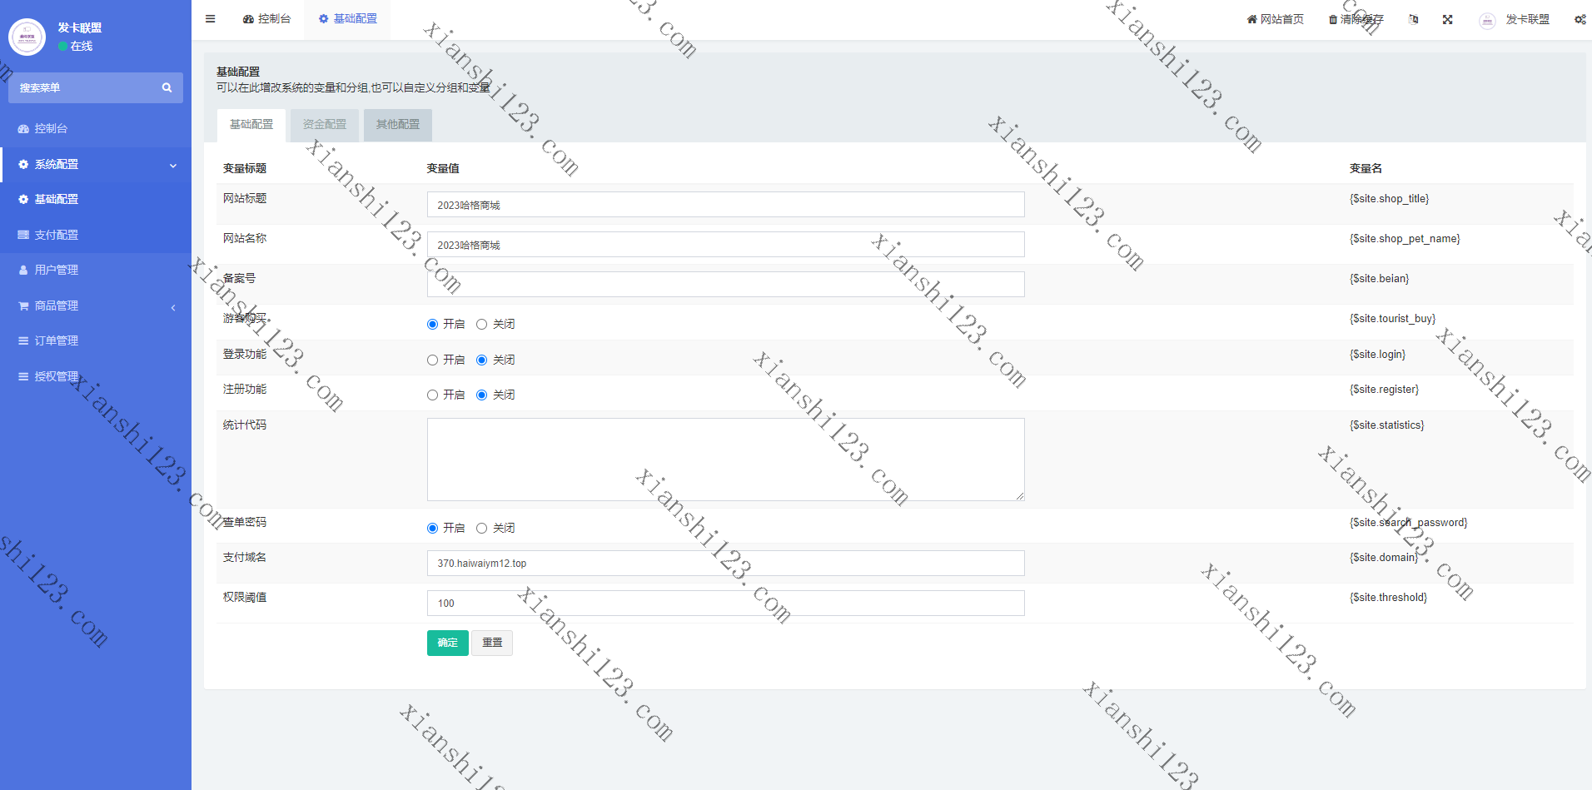
Task: Open 授权管理 in the sidebar
Action: click(x=96, y=376)
